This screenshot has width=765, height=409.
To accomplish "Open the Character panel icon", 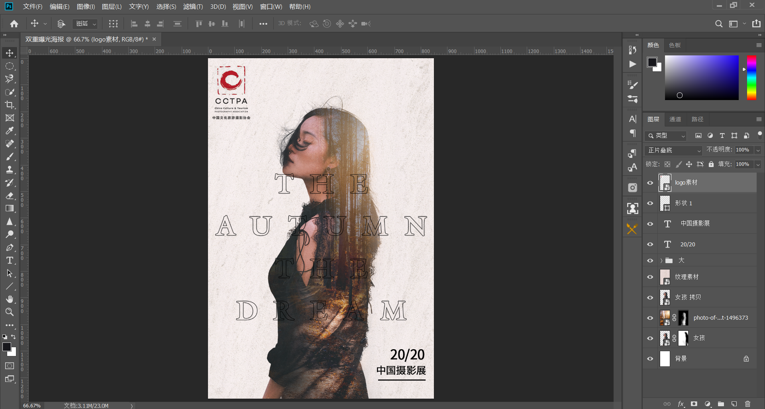I will 632,119.
